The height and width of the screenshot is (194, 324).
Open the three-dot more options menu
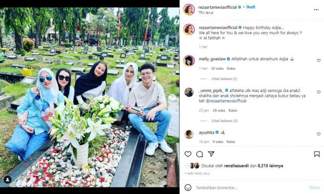click(317, 10)
